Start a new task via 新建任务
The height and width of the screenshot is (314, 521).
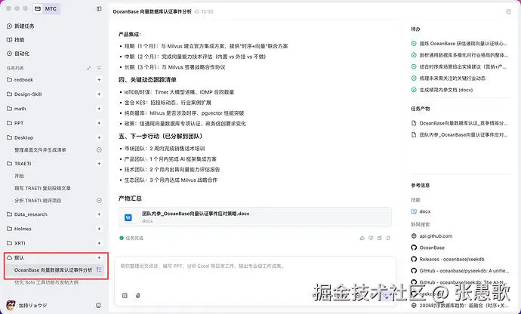coord(20,26)
